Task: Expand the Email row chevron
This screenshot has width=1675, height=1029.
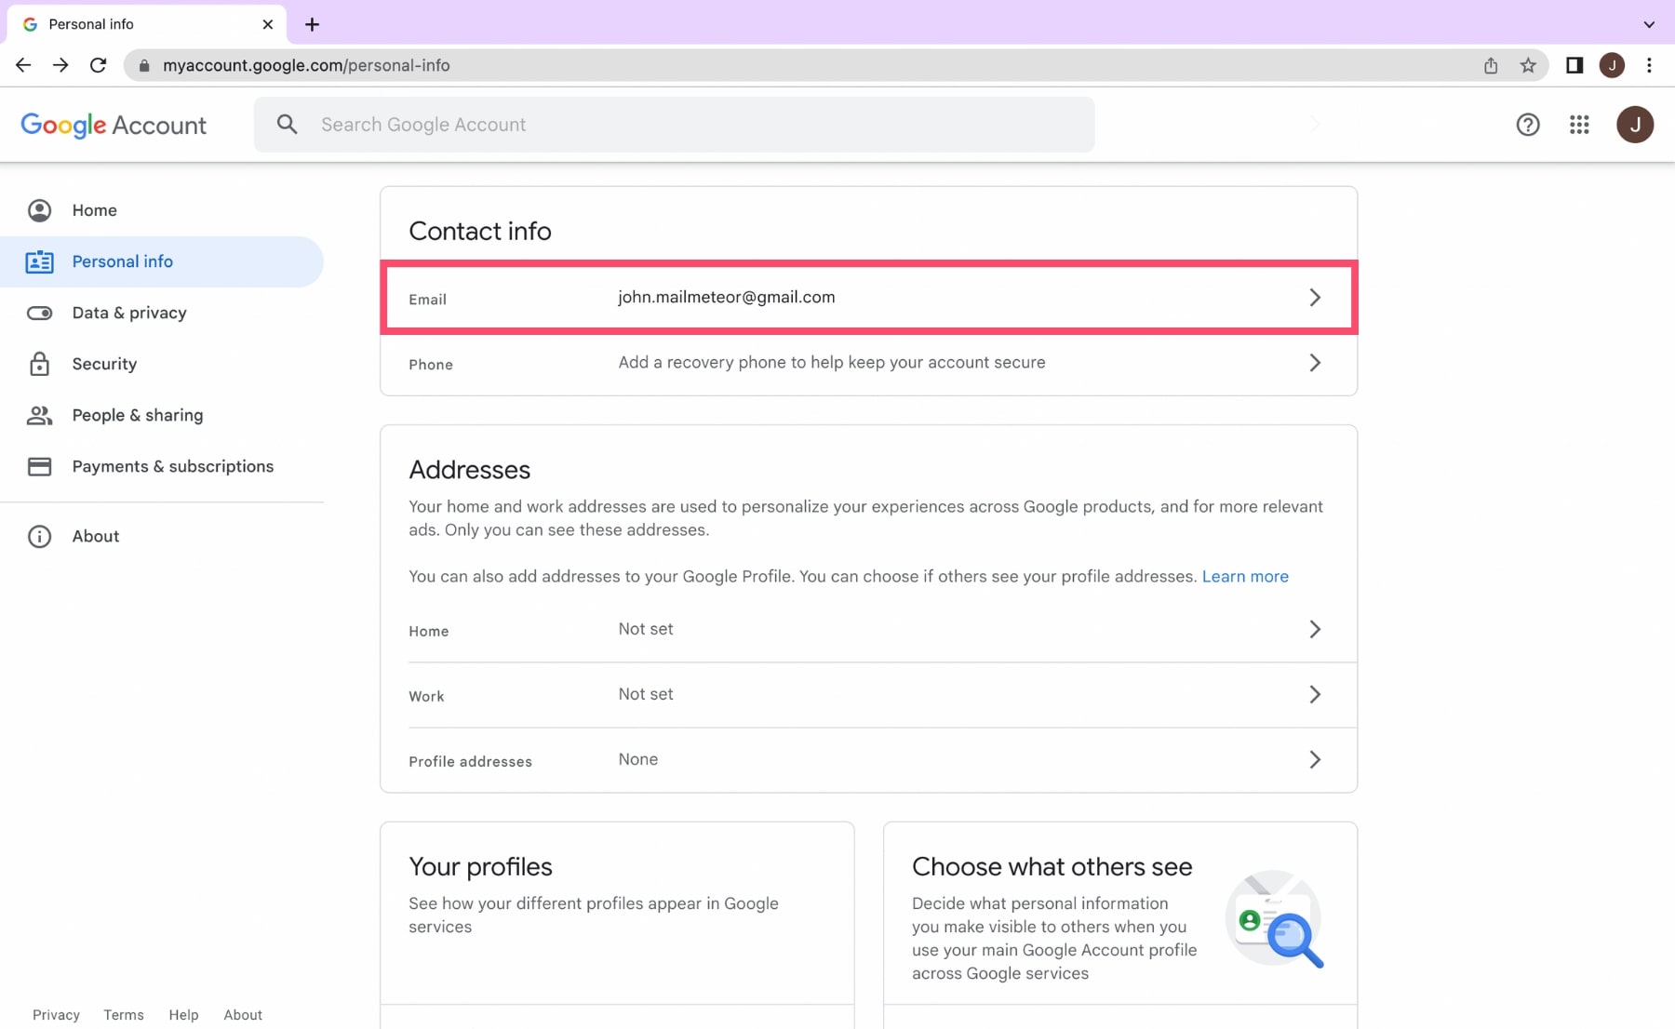Action: 1315,298
